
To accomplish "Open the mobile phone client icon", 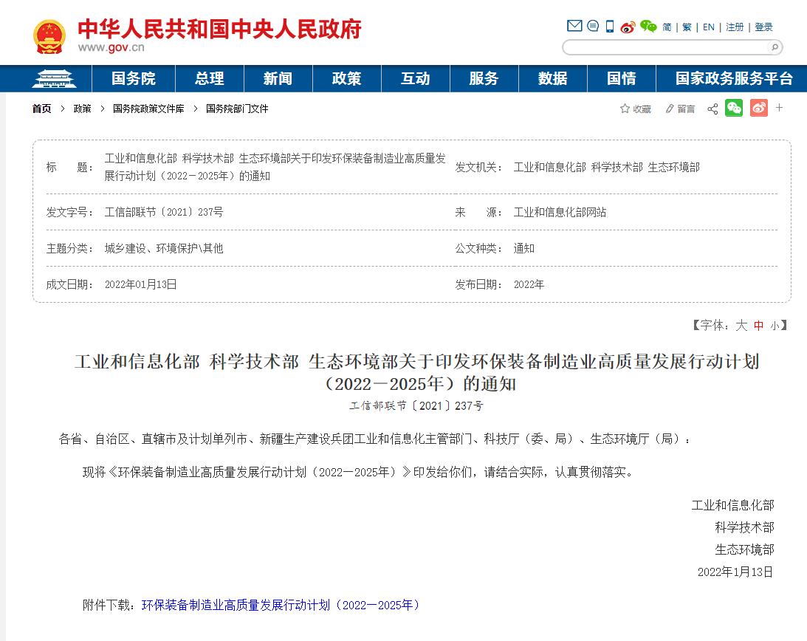I will coord(610,27).
